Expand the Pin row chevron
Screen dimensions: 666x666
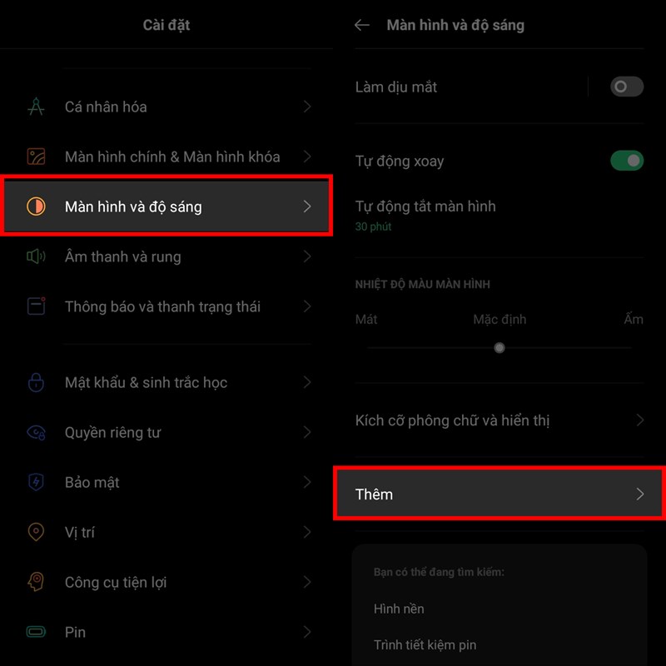tap(307, 632)
